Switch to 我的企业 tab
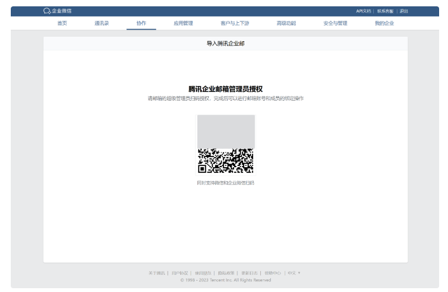This screenshot has width=448, height=292. tap(384, 23)
